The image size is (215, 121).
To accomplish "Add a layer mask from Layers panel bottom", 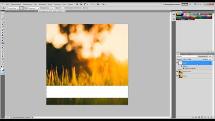I will (199, 117).
